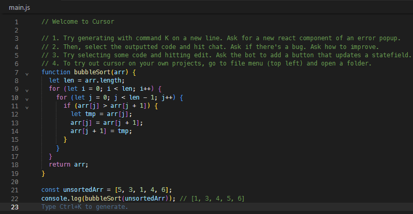Click line number 20 in the gutter

(x=14, y=182)
